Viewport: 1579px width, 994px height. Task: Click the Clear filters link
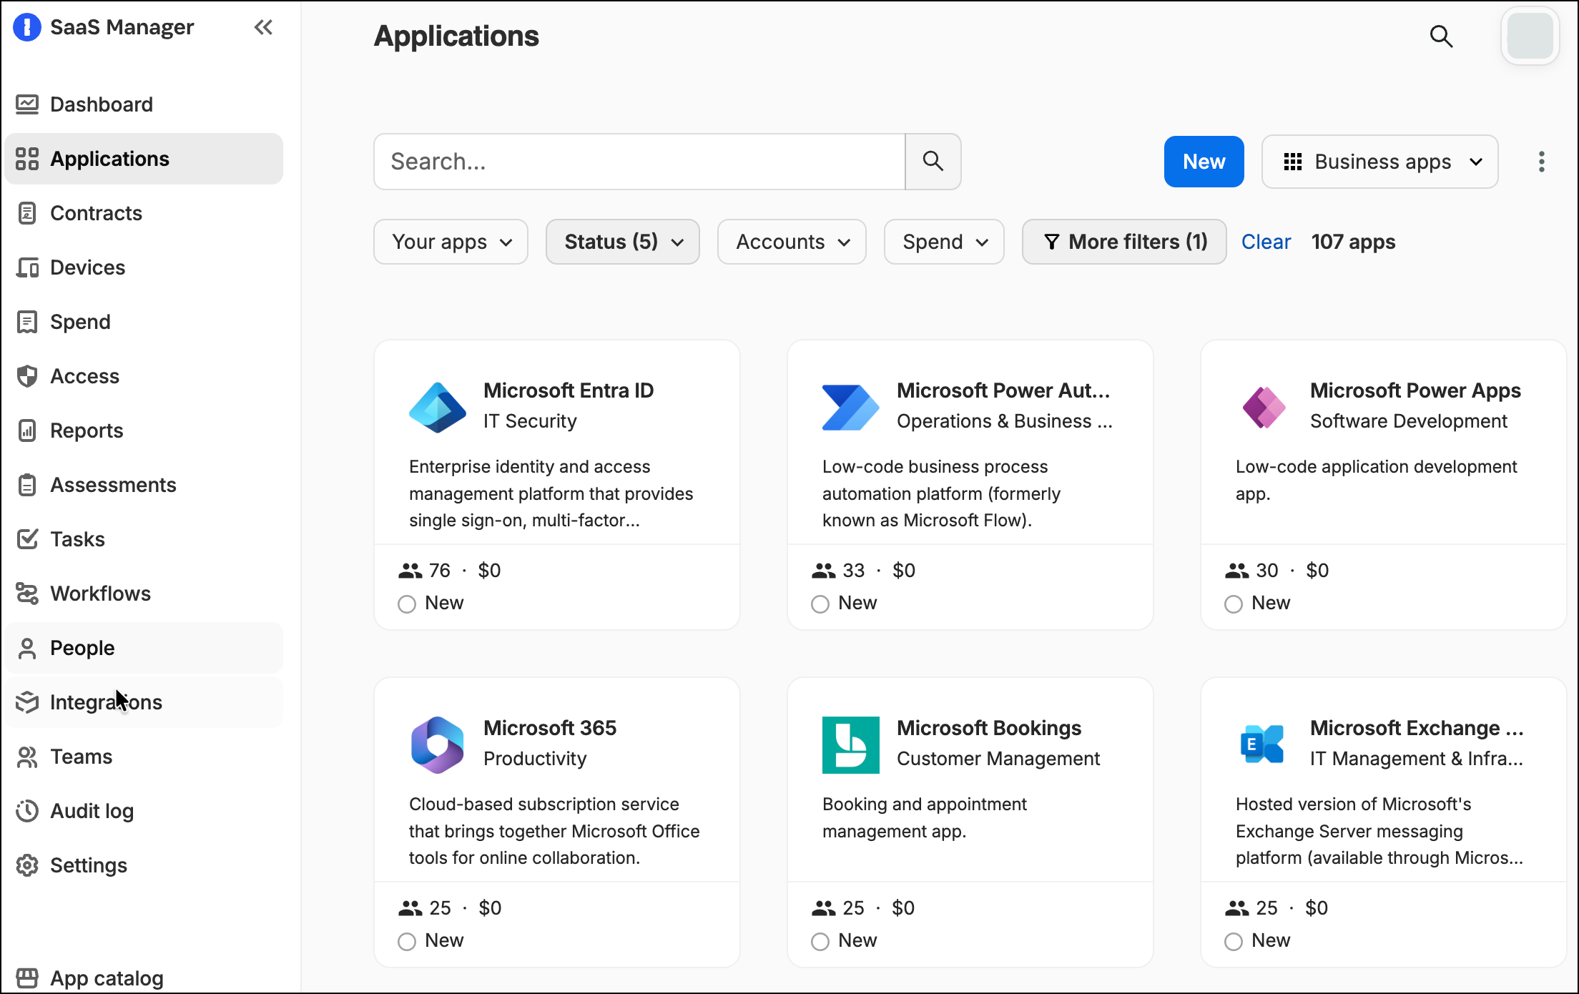(1266, 242)
